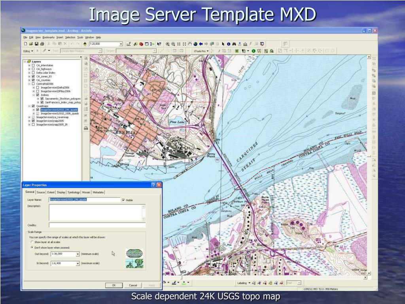Select the Sacramento_Stockton_polygons layer name
Image resolution: width=405 pixels, height=304 pixels.
(x=63, y=99)
